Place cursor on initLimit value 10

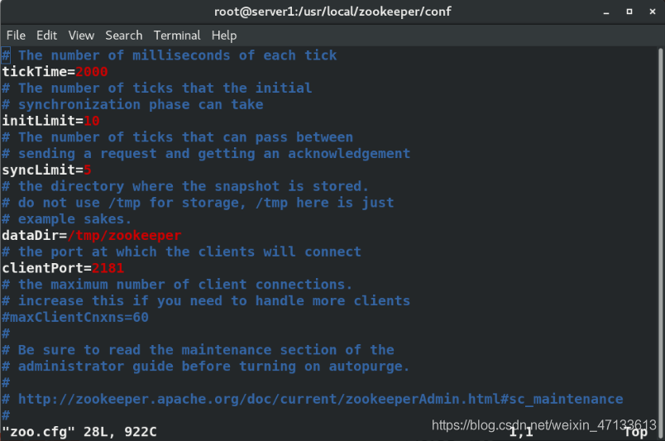(x=92, y=121)
